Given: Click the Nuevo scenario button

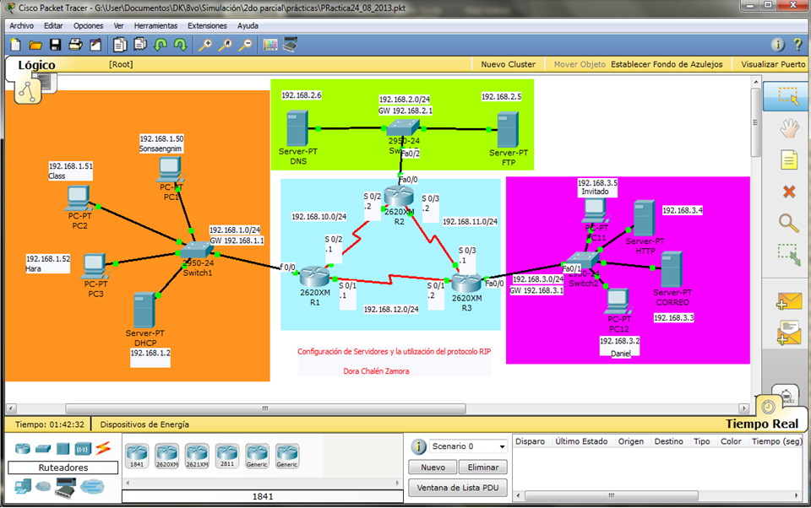Looking at the screenshot, I should coord(433,467).
